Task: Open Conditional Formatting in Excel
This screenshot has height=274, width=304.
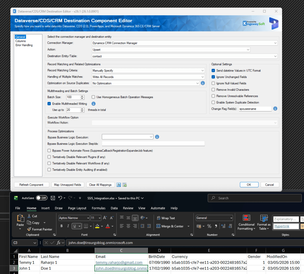Action: tap(246, 222)
